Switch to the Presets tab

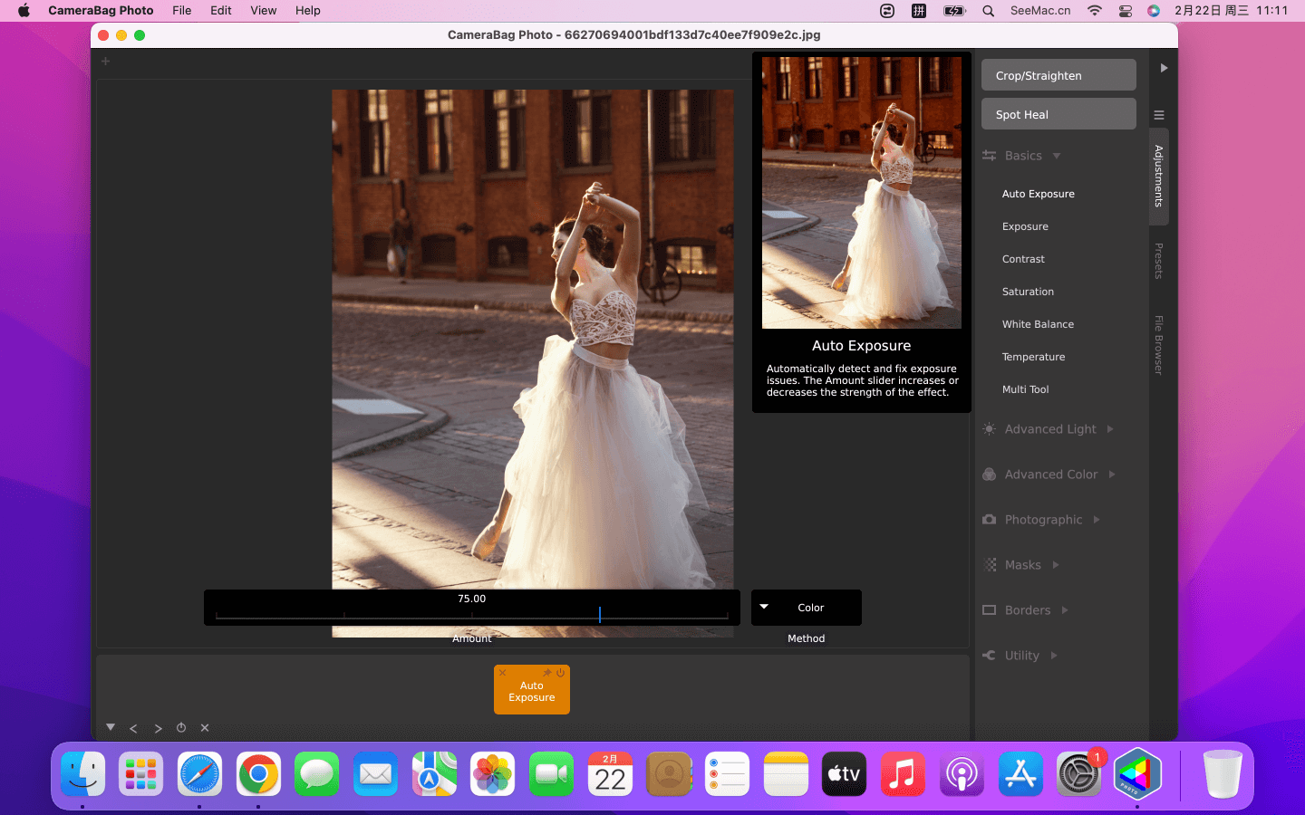click(1158, 261)
